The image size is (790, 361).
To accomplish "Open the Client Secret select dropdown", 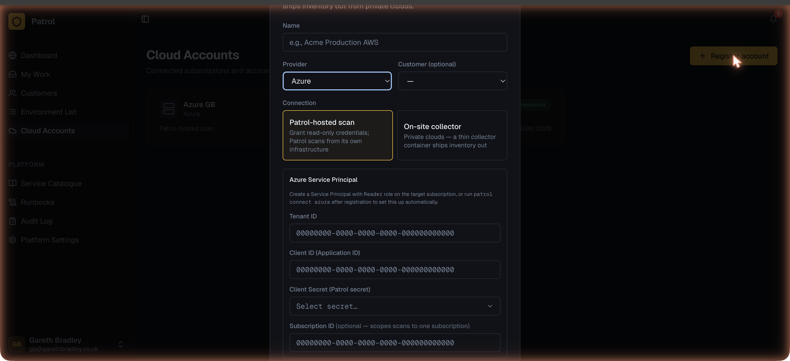I will point(395,306).
